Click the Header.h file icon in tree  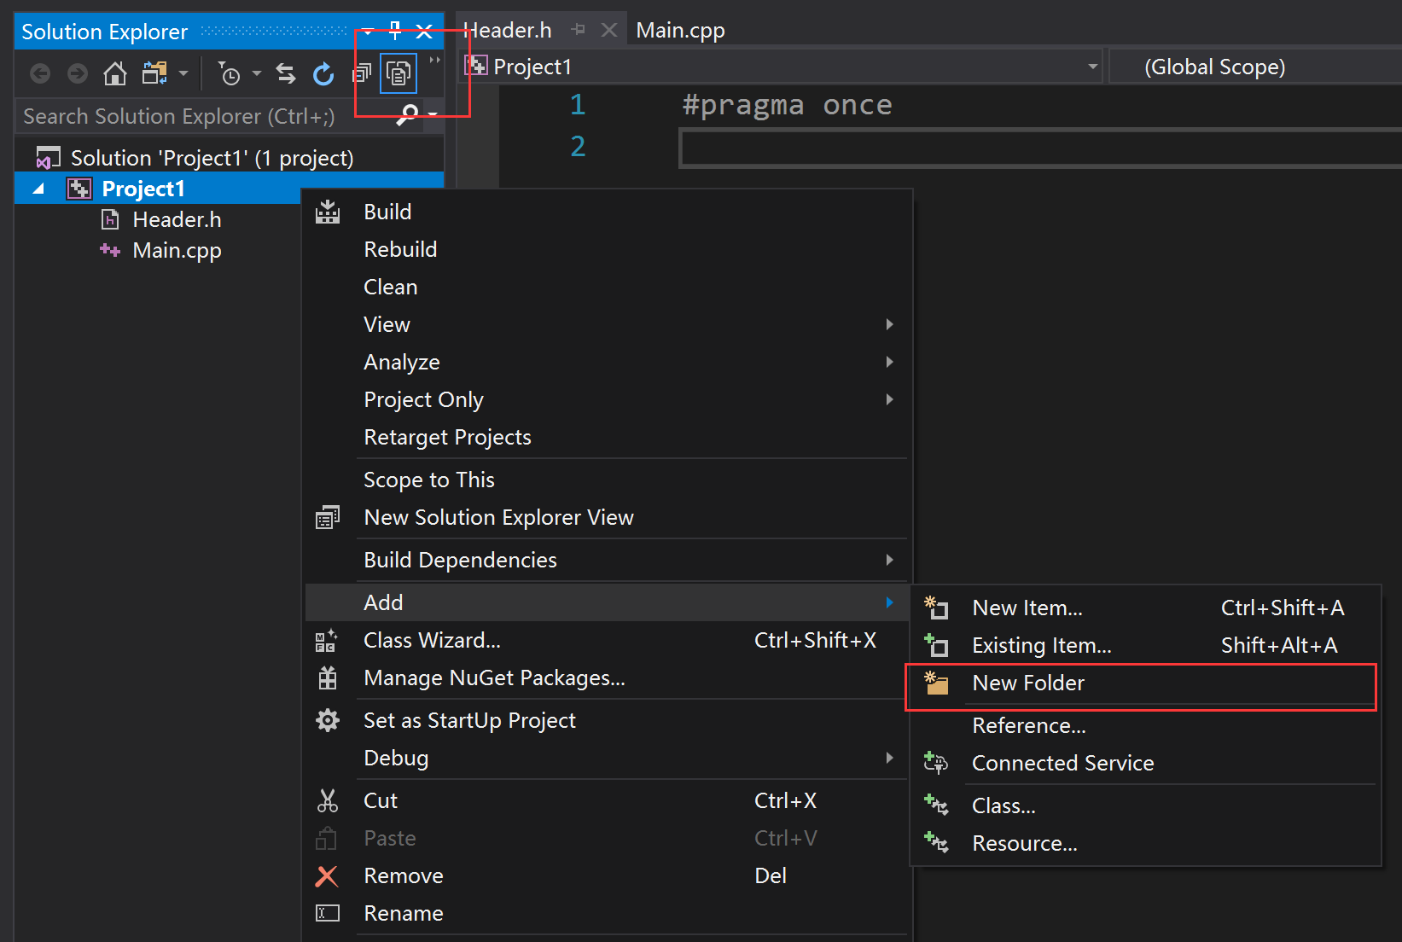(110, 219)
